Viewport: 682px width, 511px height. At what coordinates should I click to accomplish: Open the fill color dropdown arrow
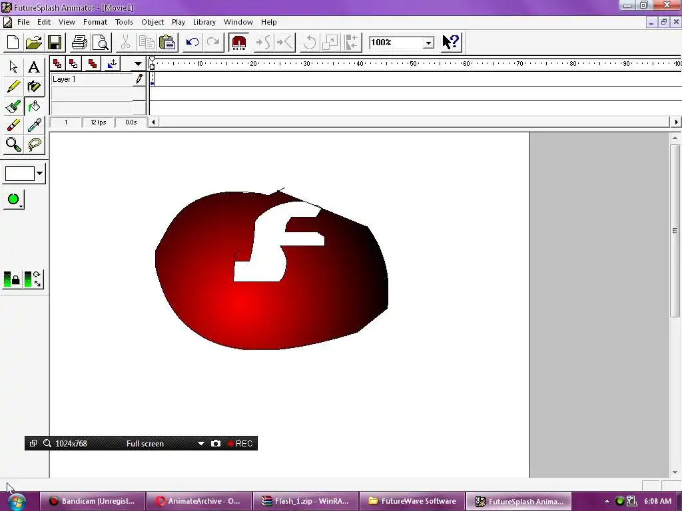tap(39, 174)
